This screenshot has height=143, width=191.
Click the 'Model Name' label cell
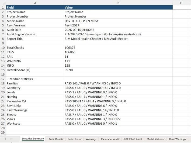(x=35, y=21)
